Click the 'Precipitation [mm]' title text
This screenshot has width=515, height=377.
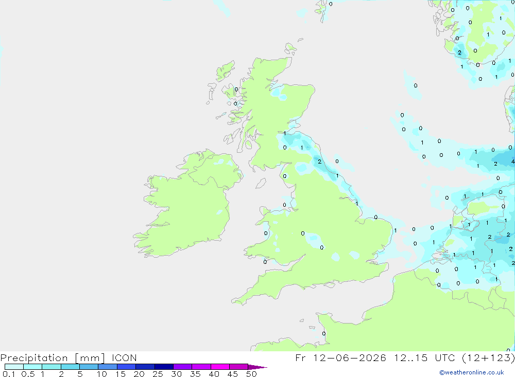click(53, 358)
